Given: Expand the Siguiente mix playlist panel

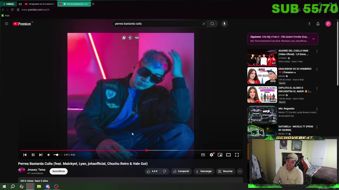Looking at the screenshot, I should coord(313,39).
